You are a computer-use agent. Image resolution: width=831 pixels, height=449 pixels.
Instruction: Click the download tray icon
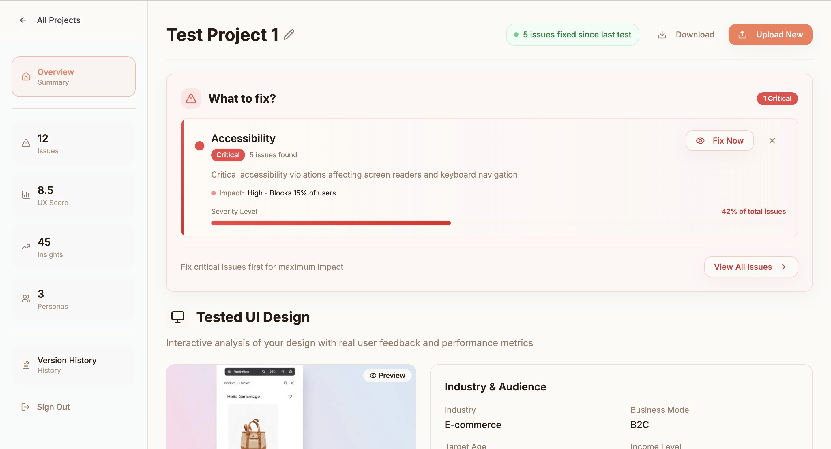(x=662, y=35)
